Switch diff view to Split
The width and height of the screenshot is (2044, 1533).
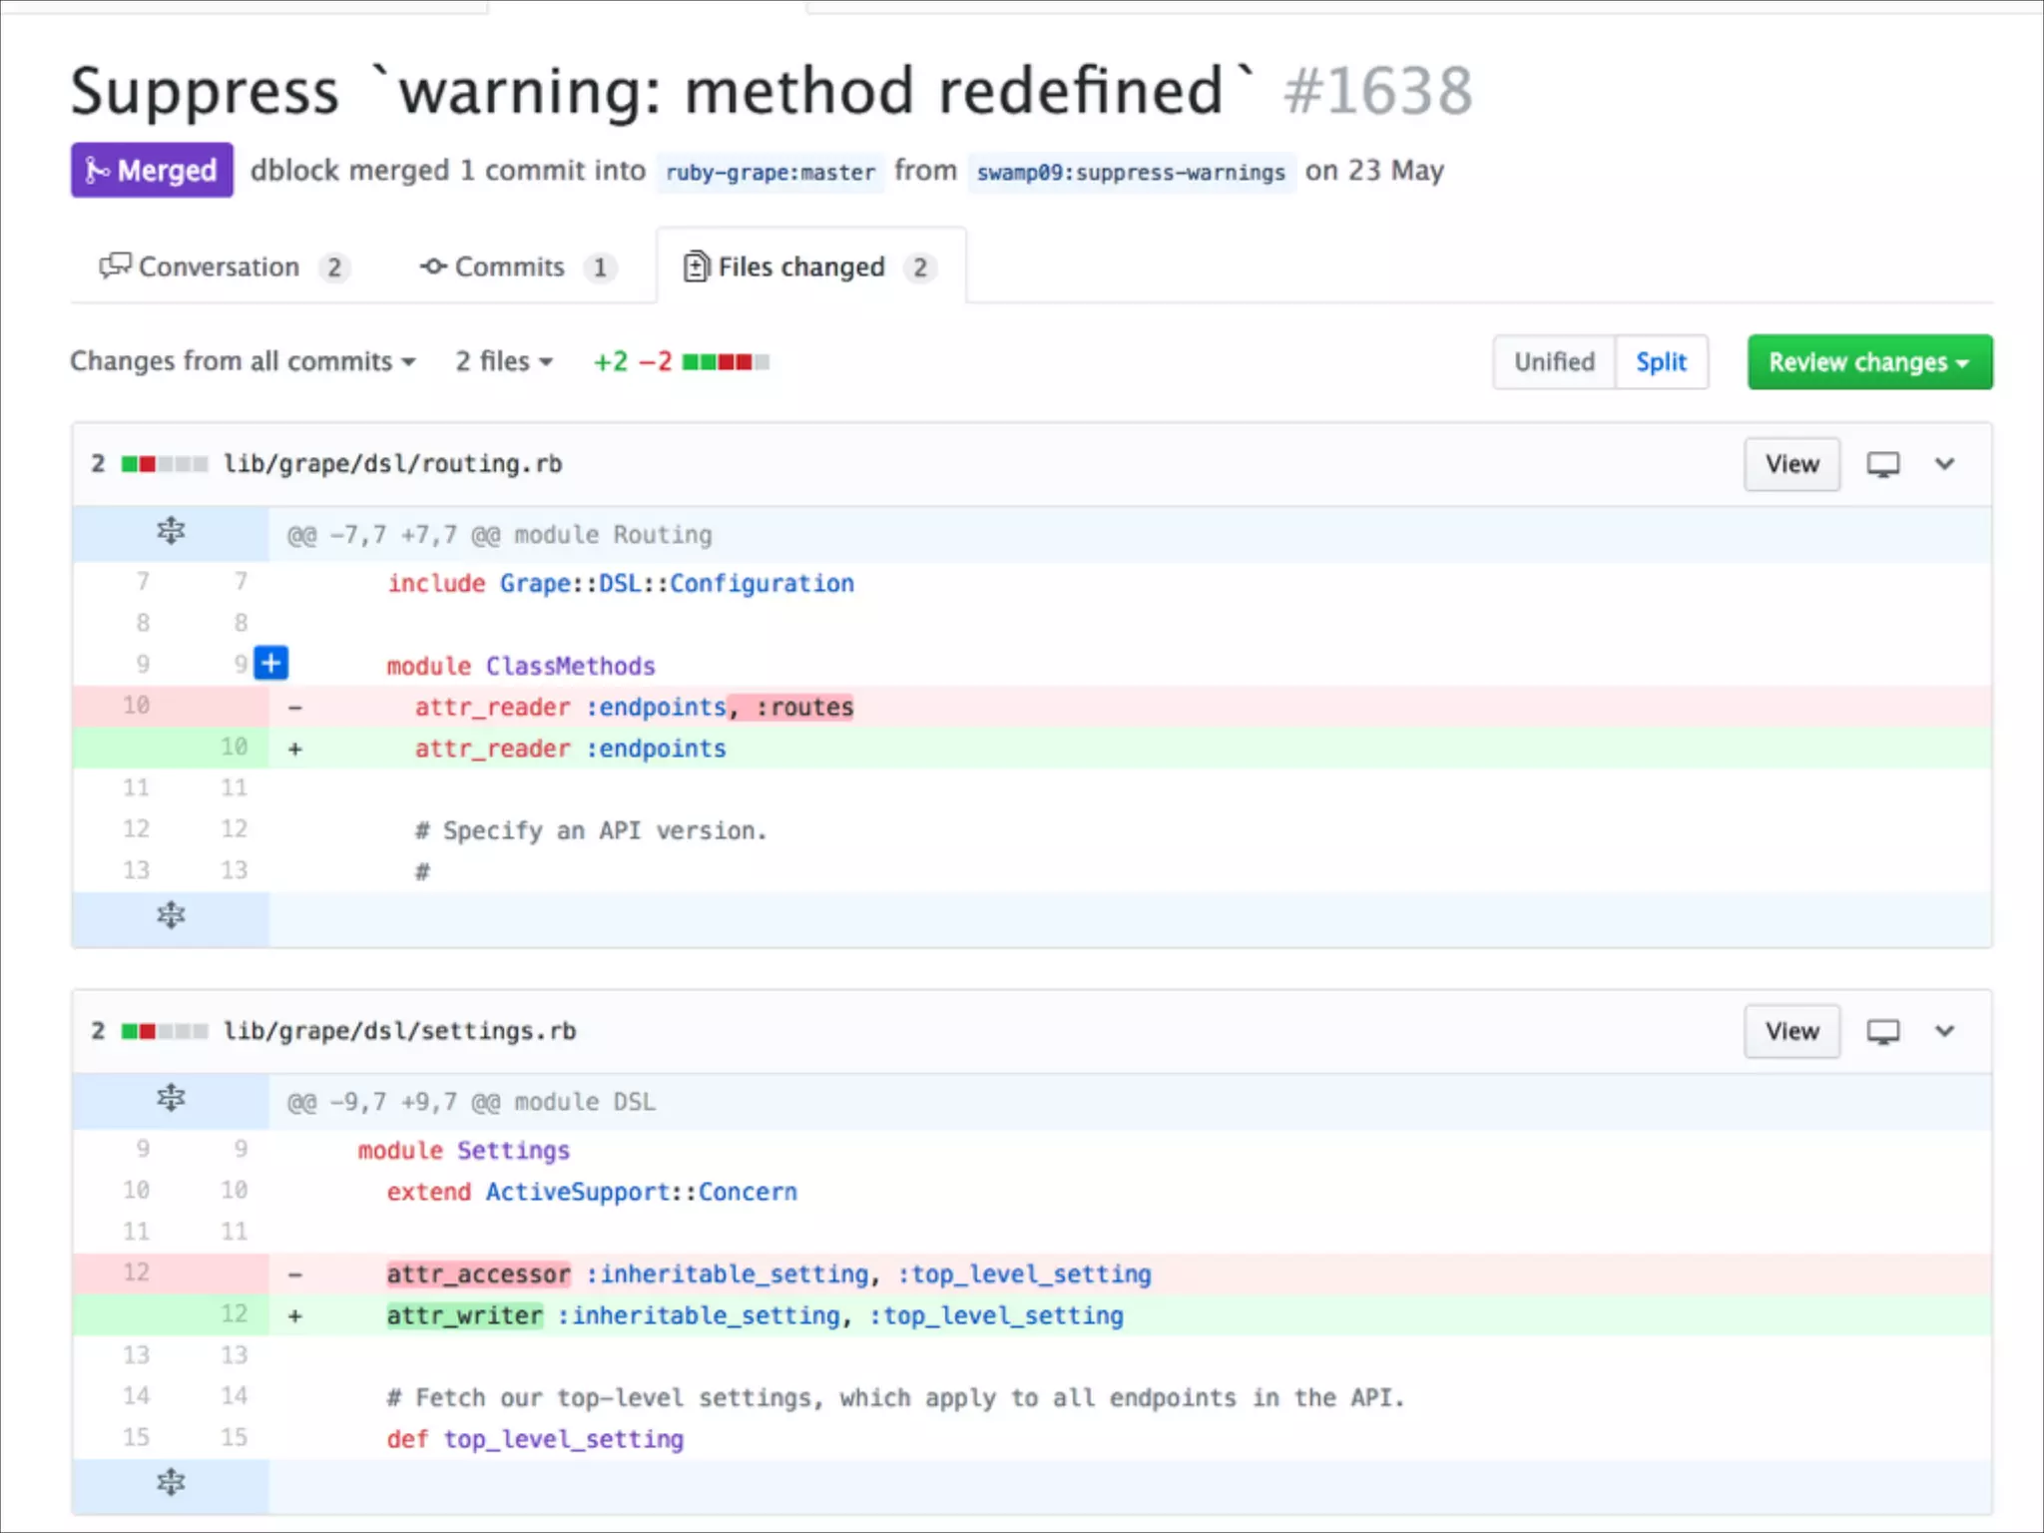(1661, 362)
